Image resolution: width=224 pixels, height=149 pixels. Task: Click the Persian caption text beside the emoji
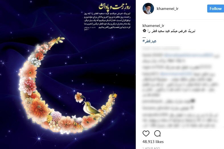pyautogui.click(x=171, y=31)
